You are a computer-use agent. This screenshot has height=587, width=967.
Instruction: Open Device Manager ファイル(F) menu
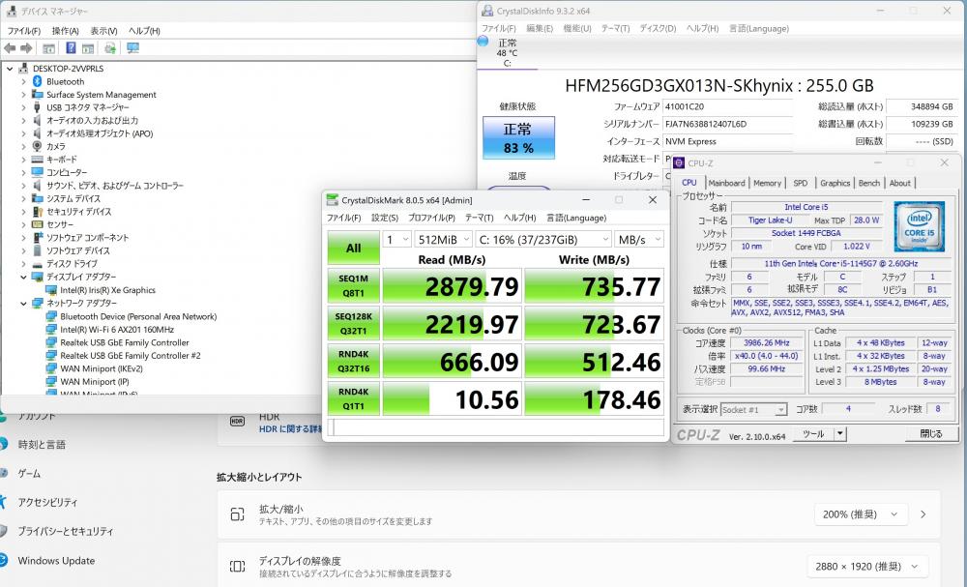(x=23, y=30)
